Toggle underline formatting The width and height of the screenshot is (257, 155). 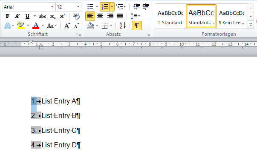(27, 16)
